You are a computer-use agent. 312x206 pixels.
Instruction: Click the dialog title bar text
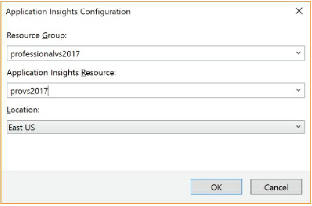point(68,12)
